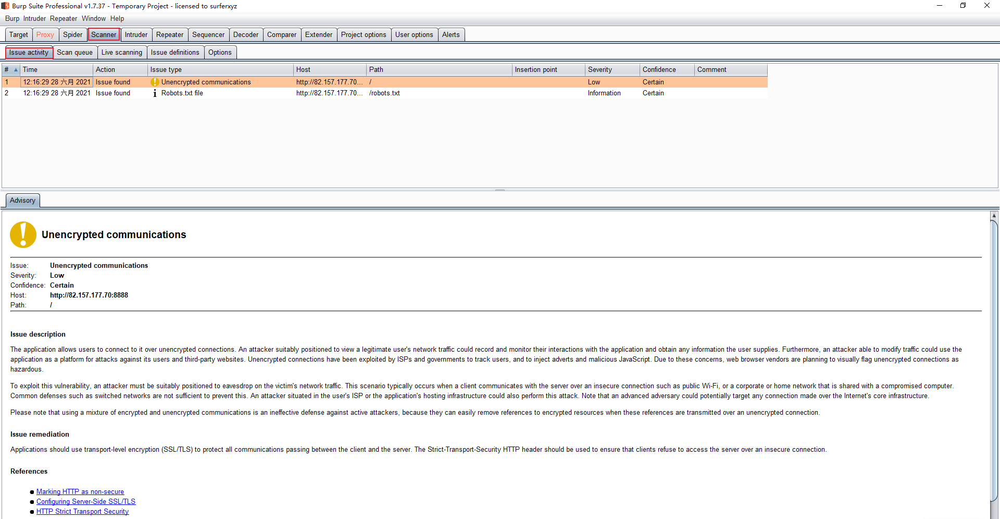Open the Burp menu

[12, 19]
